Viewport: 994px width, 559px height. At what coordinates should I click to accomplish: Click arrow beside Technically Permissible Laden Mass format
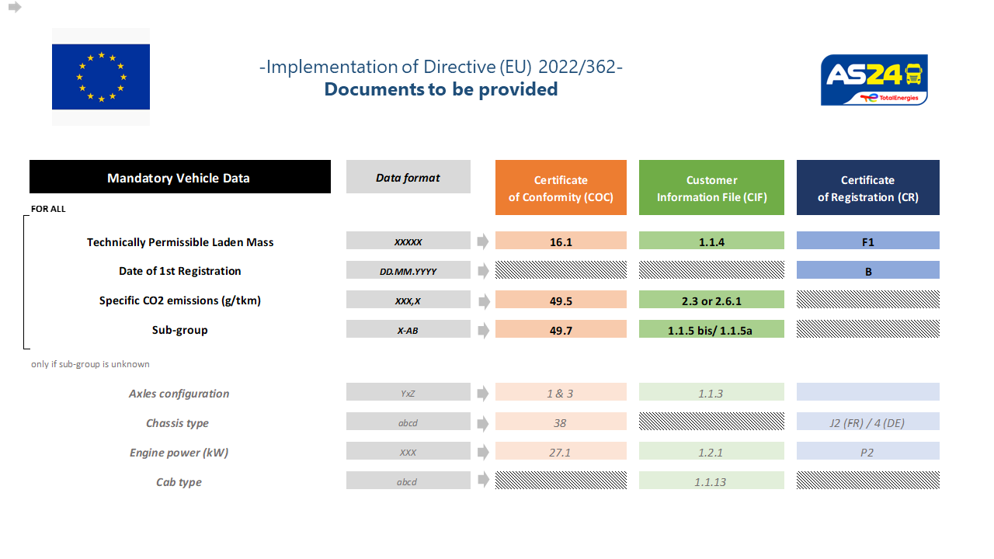pyautogui.click(x=483, y=241)
